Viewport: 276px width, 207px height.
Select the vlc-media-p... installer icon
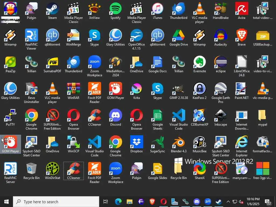263,91
